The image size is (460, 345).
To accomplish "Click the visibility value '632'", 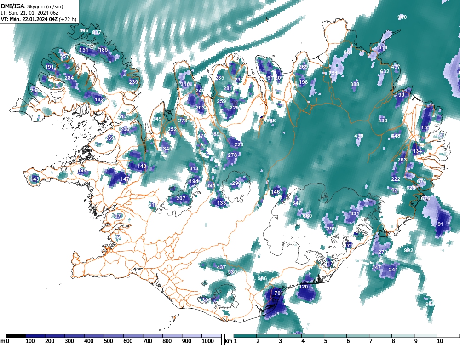I will pos(385,71).
